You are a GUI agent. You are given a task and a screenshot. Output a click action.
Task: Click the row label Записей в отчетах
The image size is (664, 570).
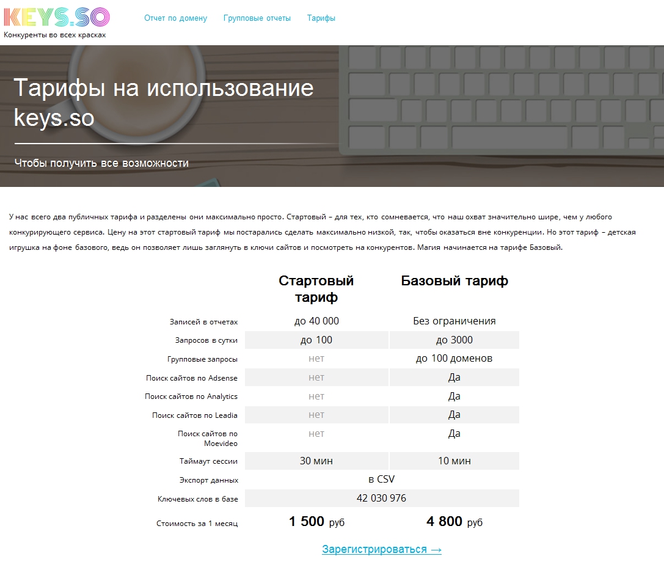click(x=203, y=322)
